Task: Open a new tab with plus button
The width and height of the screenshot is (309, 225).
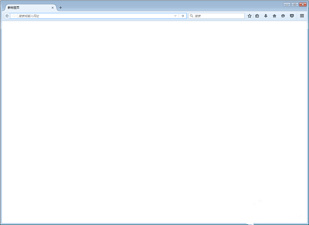Action: (x=60, y=8)
